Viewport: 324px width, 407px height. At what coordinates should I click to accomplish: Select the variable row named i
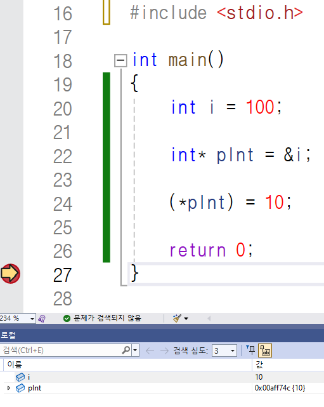coord(162,377)
